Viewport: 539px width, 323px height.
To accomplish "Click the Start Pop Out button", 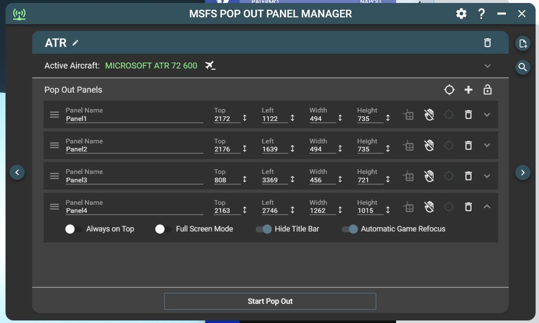I will tap(270, 301).
